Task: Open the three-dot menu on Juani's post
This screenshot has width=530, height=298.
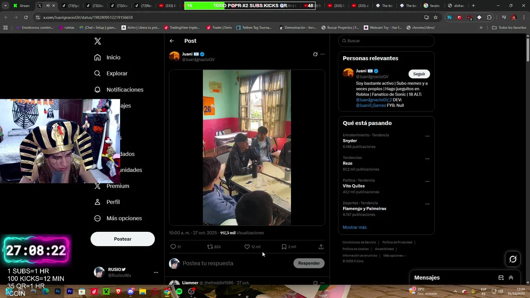Action: coord(323,54)
